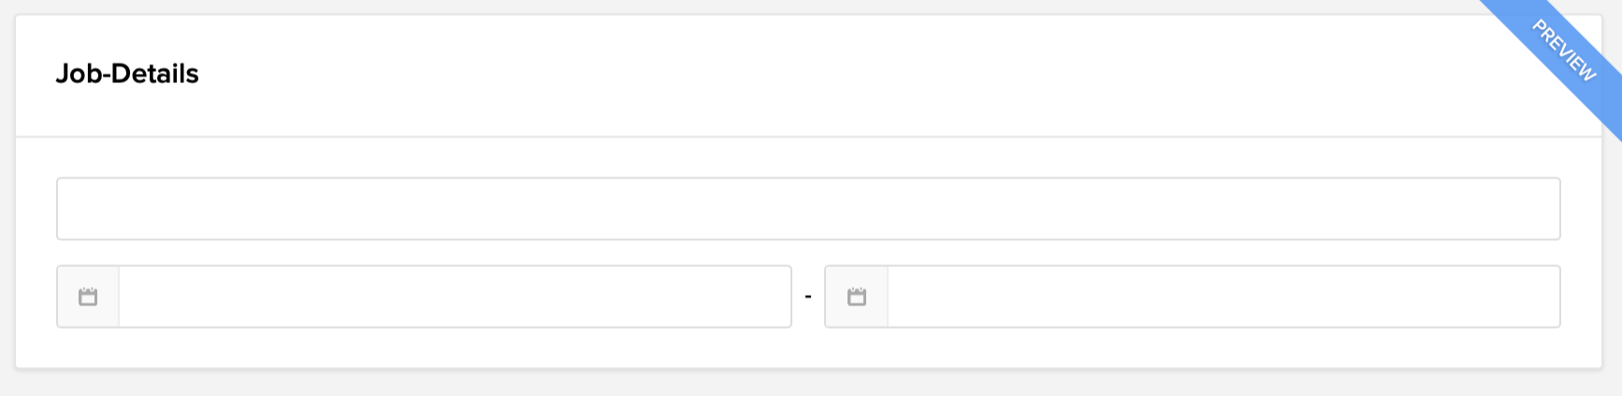Select calendar icon before the dash separator

tap(88, 297)
